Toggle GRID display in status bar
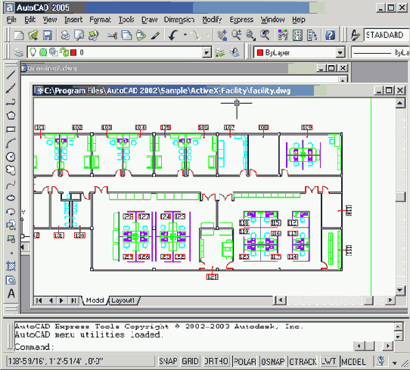 coord(190,362)
